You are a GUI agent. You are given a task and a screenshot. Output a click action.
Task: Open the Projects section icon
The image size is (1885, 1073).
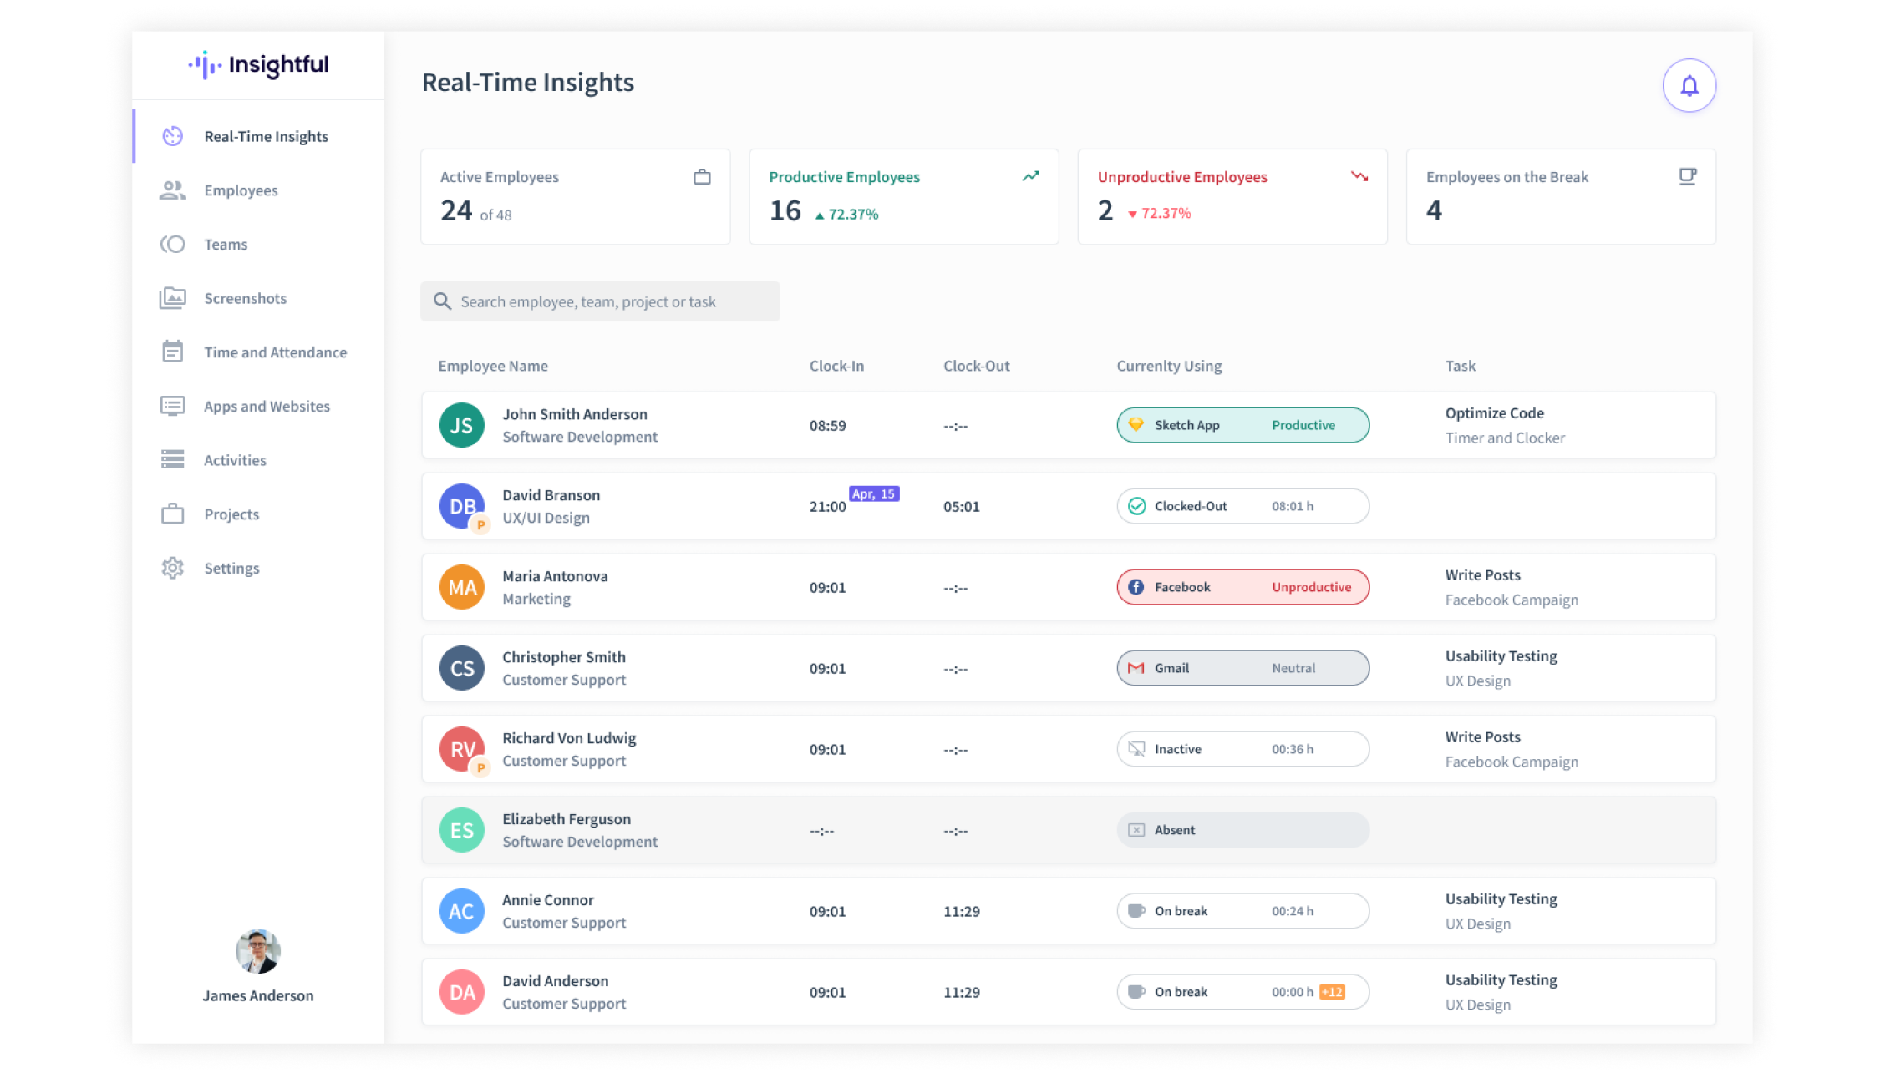[x=172, y=513]
